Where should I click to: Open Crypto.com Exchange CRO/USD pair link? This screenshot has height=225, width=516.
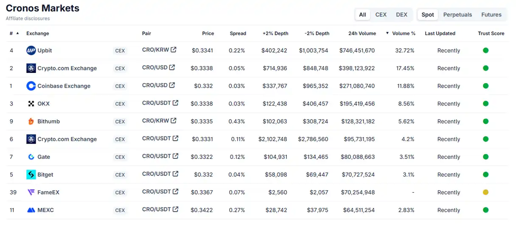pyautogui.click(x=155, y=67)
